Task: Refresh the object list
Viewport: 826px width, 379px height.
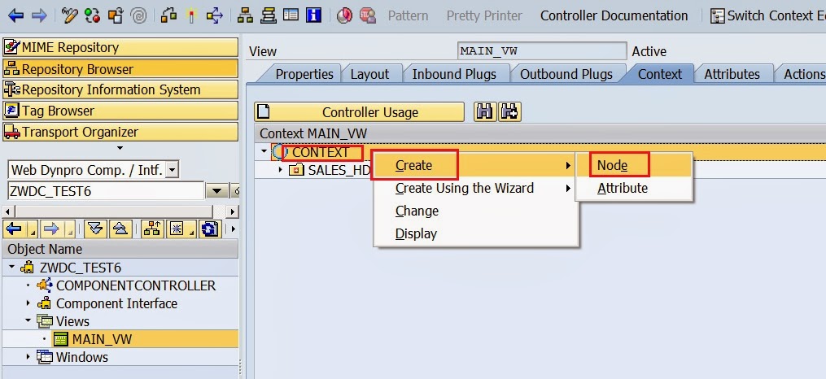Action: pyautogui.click(x=210, y=229)
